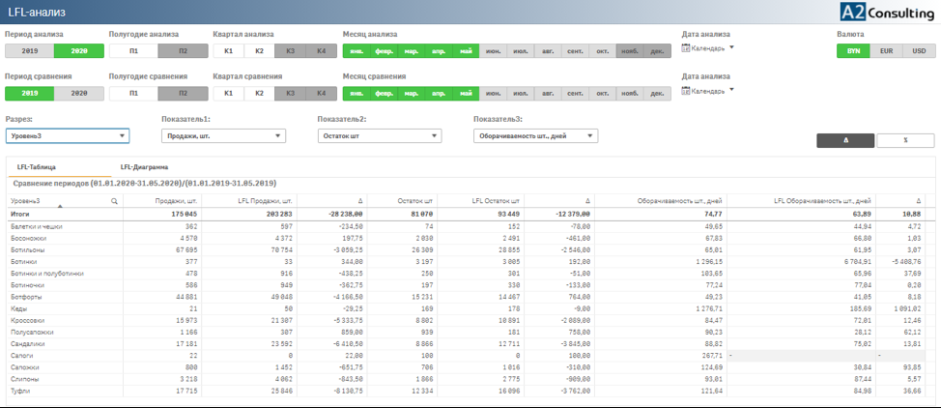The height and width of the screenshot is (408, 941).
Task: Toggle авг. in Месяц сравнения
Action: [x=548, y=94]
